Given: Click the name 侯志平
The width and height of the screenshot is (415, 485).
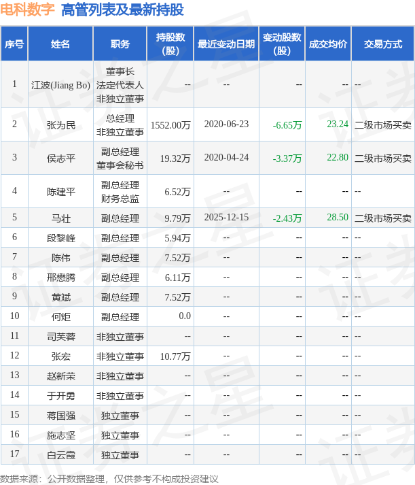Looking at the screenshot, I should pyautogui.click(x=60, y=158).
